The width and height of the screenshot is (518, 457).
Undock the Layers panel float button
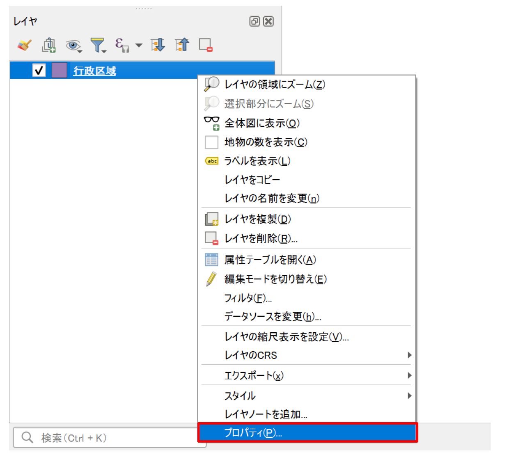click(254, 21)
